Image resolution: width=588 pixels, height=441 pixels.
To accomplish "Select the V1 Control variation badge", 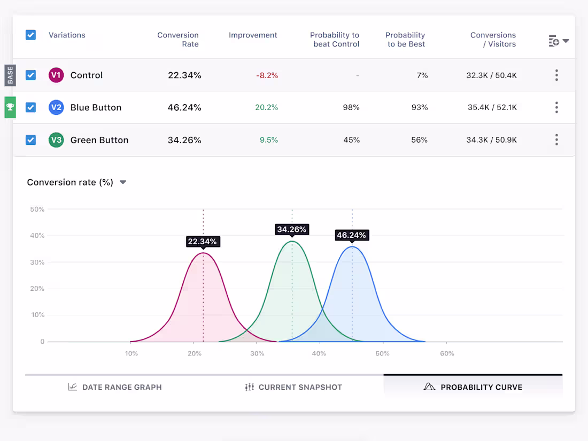I will pyautogui.click(x=56, y=75).
